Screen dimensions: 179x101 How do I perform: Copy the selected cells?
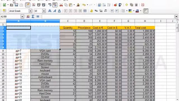[66, 5]
